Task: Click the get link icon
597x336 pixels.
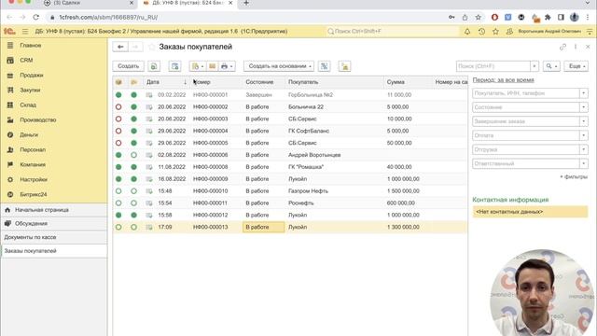Action: pyautogui.click(x=562, y=47)
